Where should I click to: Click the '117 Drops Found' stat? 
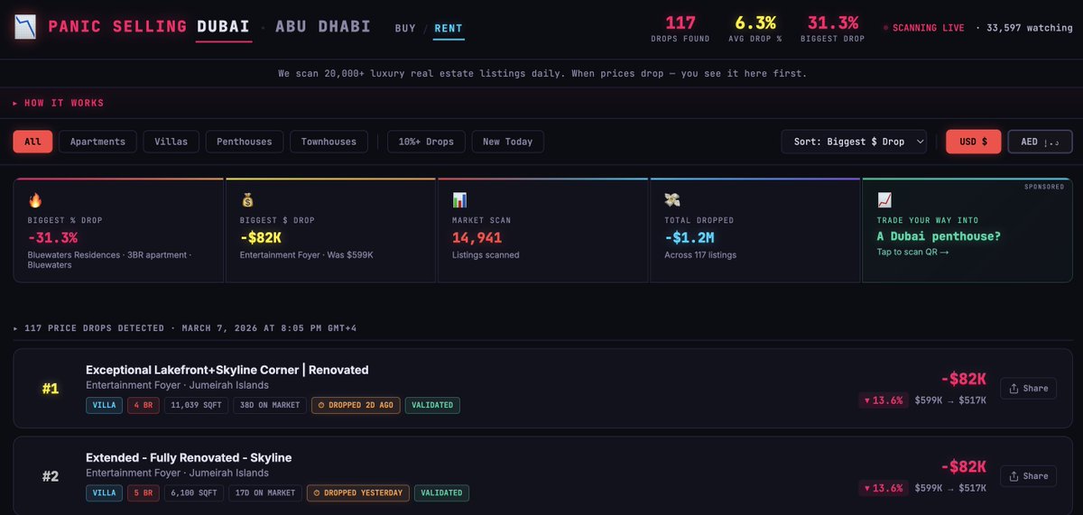click(680, 29)
